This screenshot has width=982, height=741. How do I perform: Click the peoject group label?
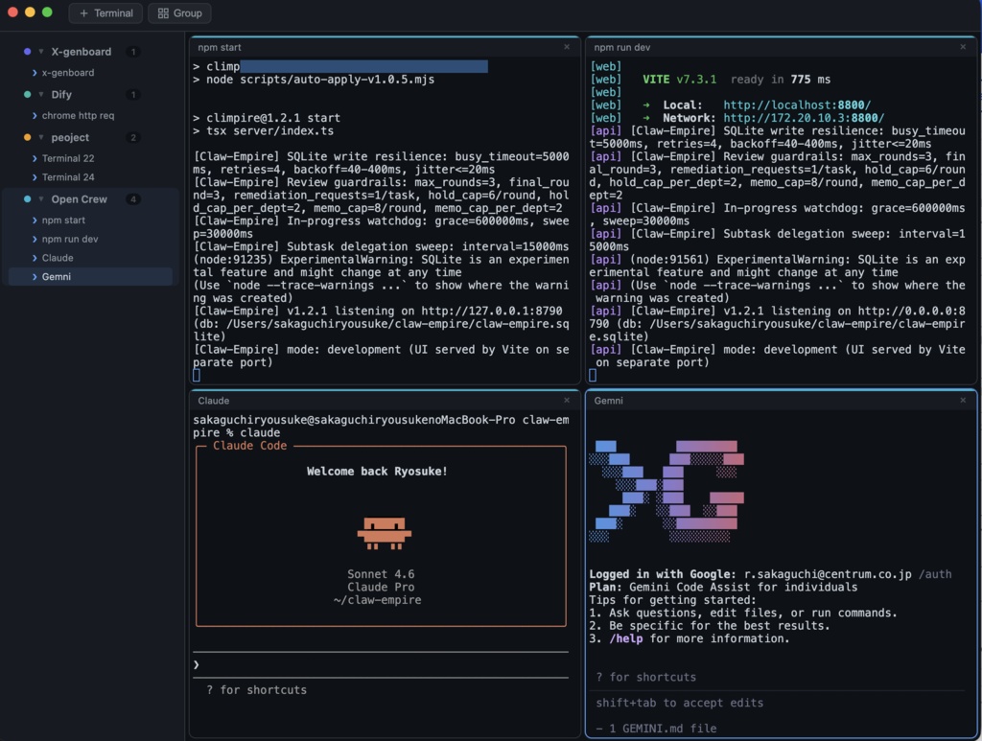[69, 137]
